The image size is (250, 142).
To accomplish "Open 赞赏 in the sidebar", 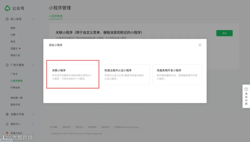I will 13,28.
